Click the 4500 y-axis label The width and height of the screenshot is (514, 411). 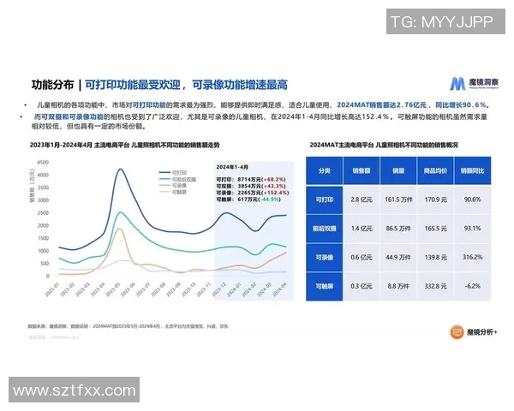[x=43, y=162]
